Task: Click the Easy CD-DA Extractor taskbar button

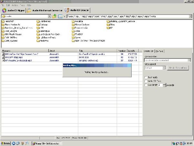Action: (47, 143)
